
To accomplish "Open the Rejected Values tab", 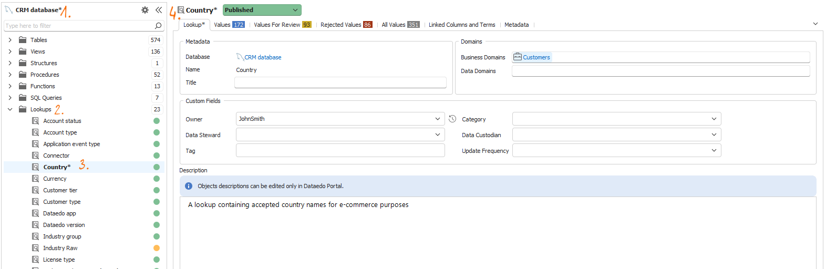I will coord(340,25).
